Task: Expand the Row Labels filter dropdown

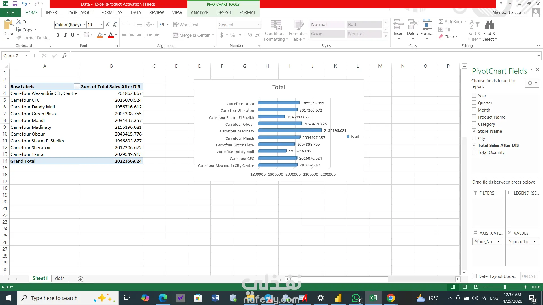Action: pyautogui.click(x=77, y=86)
